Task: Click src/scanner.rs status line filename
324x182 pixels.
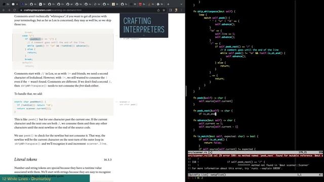Action: (x=198, y=152)
